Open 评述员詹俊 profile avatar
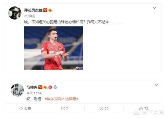The width and height of the screenshot is (167, 118). pyautogui.click(x=15, y=13)
